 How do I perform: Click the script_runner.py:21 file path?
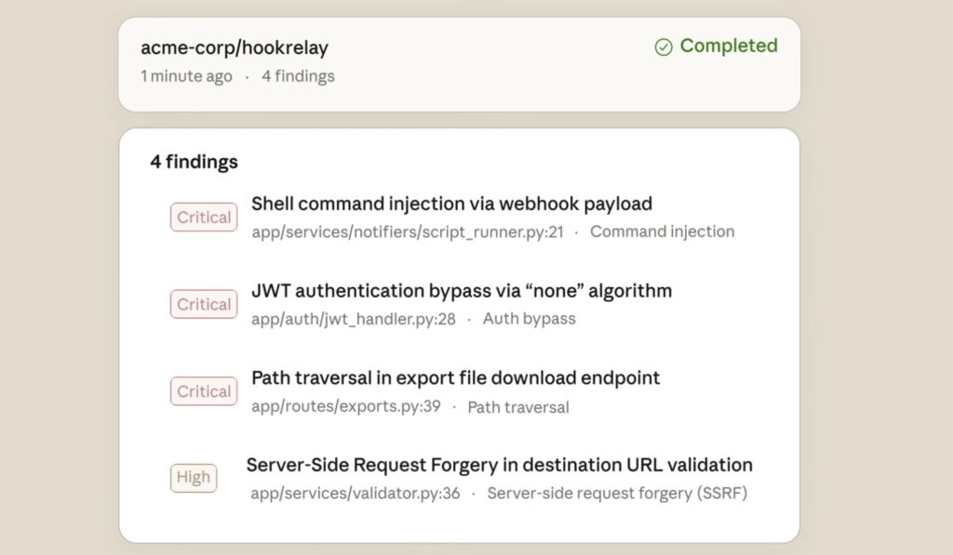[407, 231]
